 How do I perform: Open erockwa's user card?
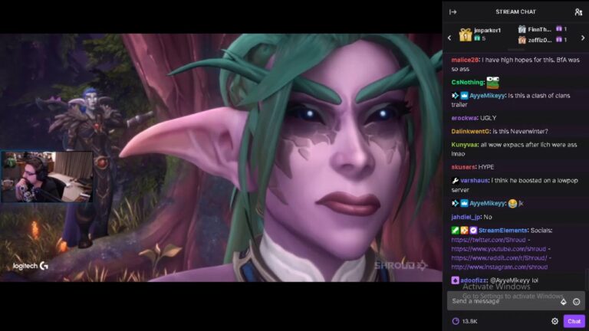click(464, 118)
